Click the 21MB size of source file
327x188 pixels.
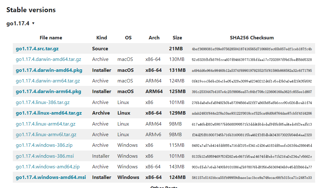pos(176,49)
